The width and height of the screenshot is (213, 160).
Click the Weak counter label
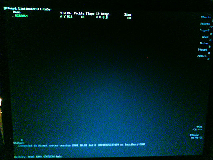[205, 37]
